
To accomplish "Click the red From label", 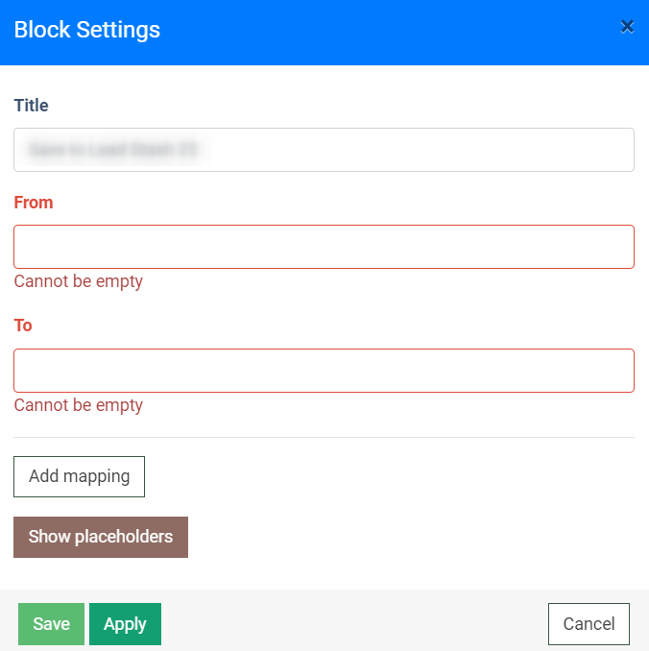I will click(34, 203).
